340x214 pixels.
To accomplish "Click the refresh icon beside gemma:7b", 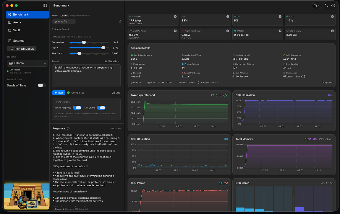I will 120,21.
